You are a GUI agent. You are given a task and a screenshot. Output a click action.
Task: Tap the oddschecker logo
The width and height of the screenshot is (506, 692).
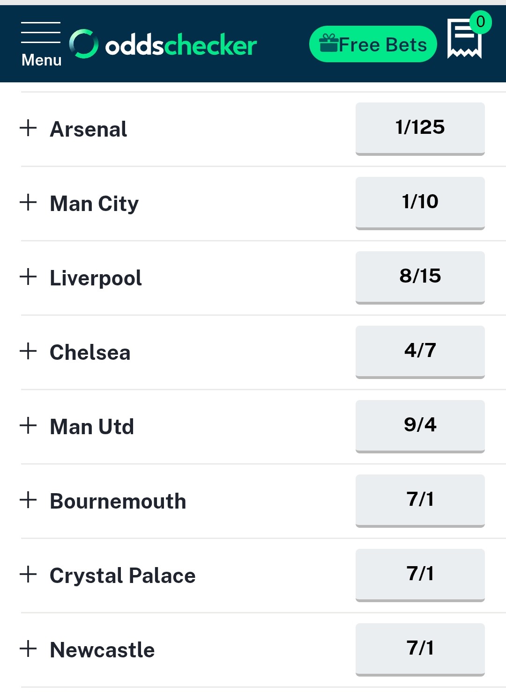point(163,45)
